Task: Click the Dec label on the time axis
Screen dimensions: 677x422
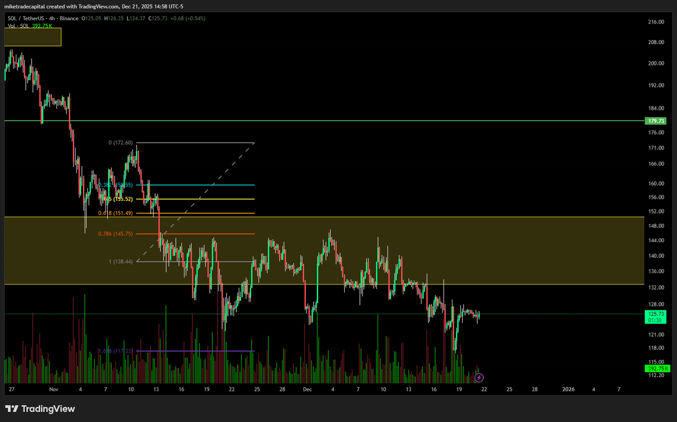Action: pos(306,389)
